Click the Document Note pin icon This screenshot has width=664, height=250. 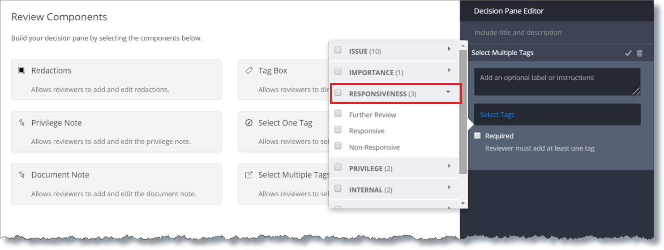coord(21,175)
